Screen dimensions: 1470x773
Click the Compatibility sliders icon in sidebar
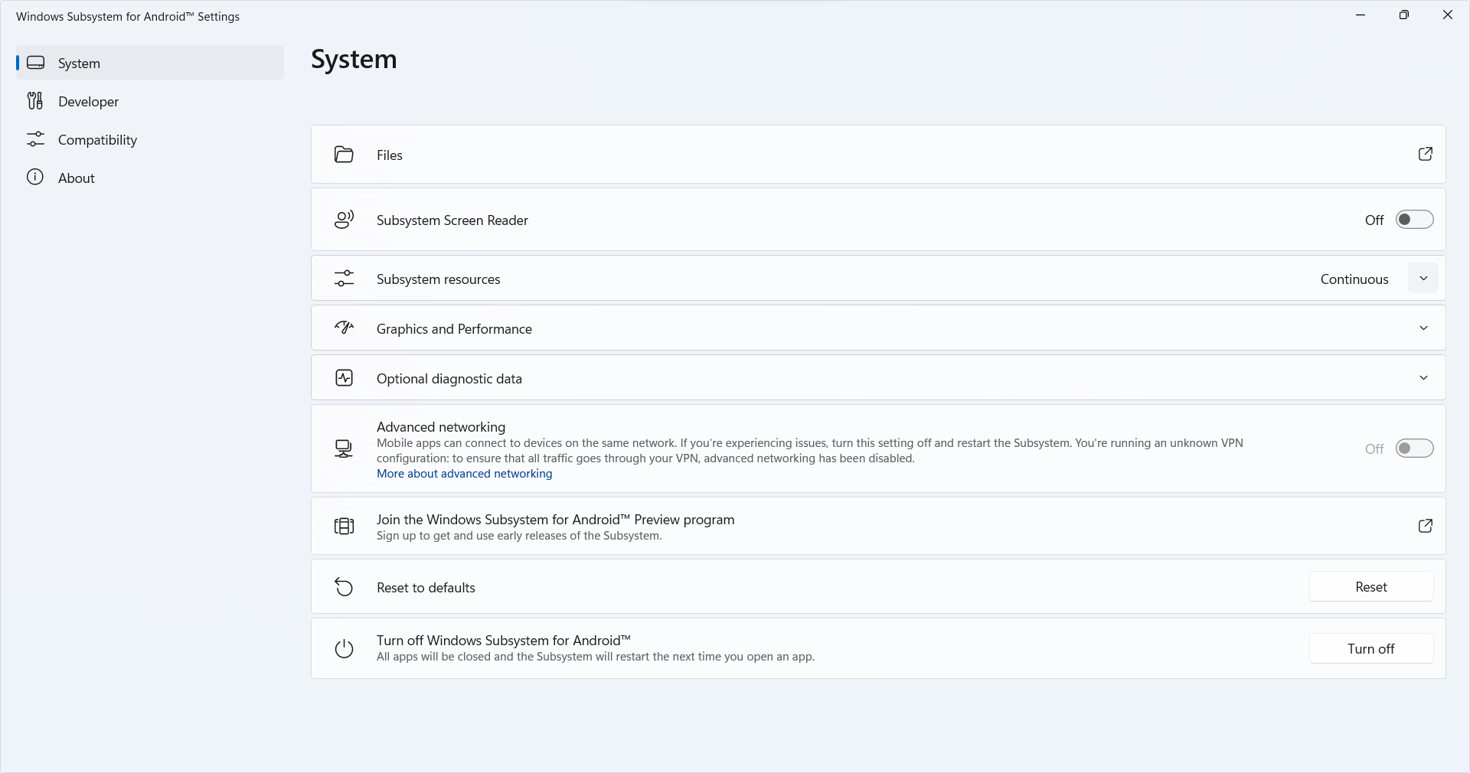(x=35, y=139)
